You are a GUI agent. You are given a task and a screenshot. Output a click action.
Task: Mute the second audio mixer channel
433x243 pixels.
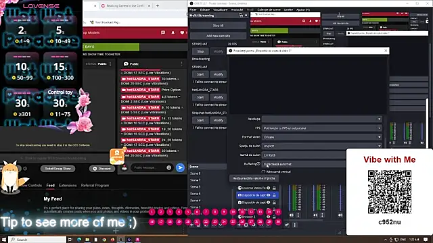(x=315, y=215)
